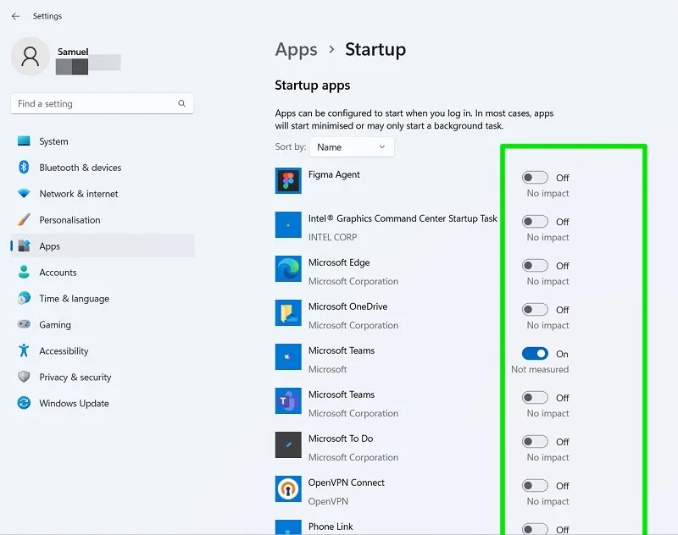Open System settings category
Image resolution: width=678 pixels, height=535 pixels.
(103, 141)
